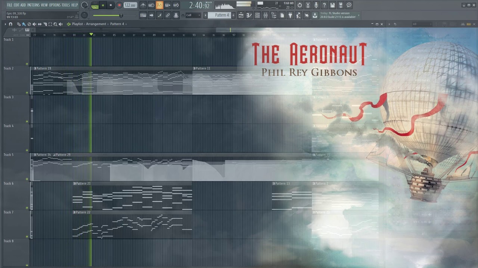The height and width of the screenshot is (268, 478).
Task: Click the red record button
Action: 119,5
